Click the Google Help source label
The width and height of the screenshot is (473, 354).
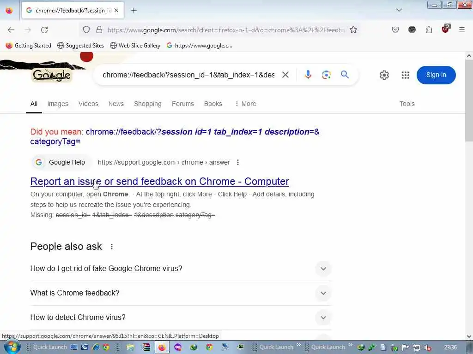(67, 163)
